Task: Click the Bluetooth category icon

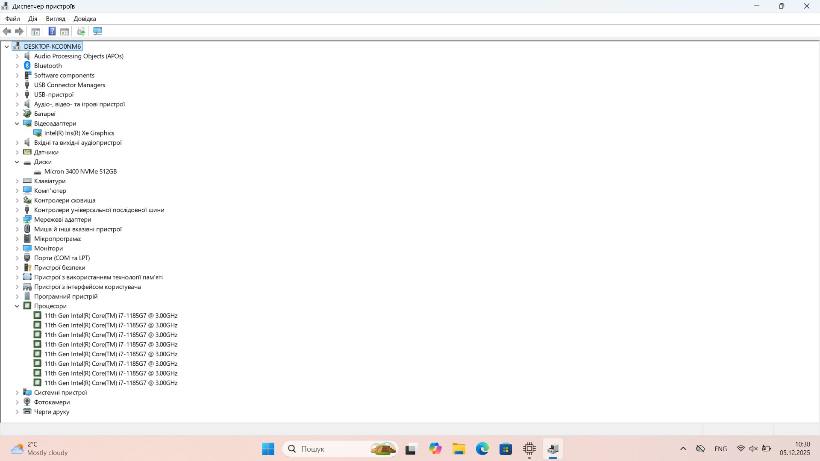Action: pos(27,65)
